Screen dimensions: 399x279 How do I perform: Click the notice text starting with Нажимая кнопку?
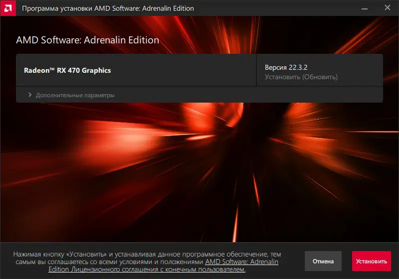[147, 262]
